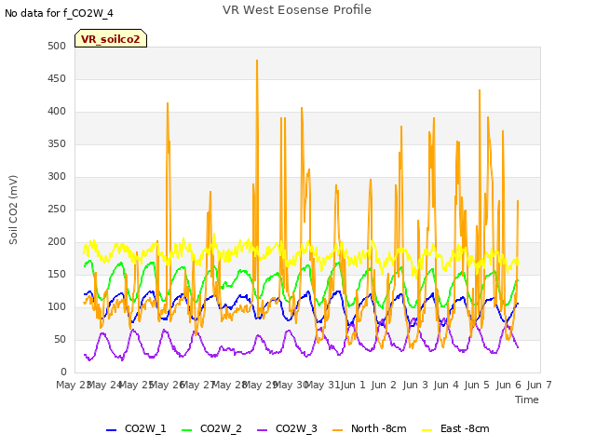
Task: Click blue CO2W_1 legend color marker
Action: (x=111, y=430)
